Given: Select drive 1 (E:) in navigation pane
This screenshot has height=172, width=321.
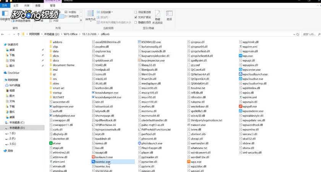Looking at the screenshot, I should pyautogui.click(x=11, y=133).
